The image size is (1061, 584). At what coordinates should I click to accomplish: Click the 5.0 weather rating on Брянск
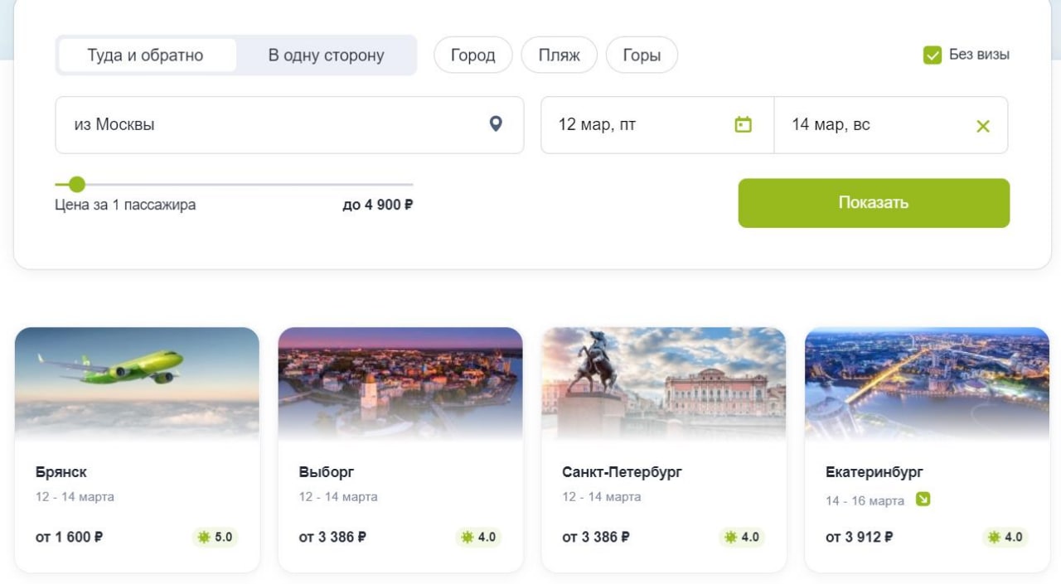[x=215, y=537]
